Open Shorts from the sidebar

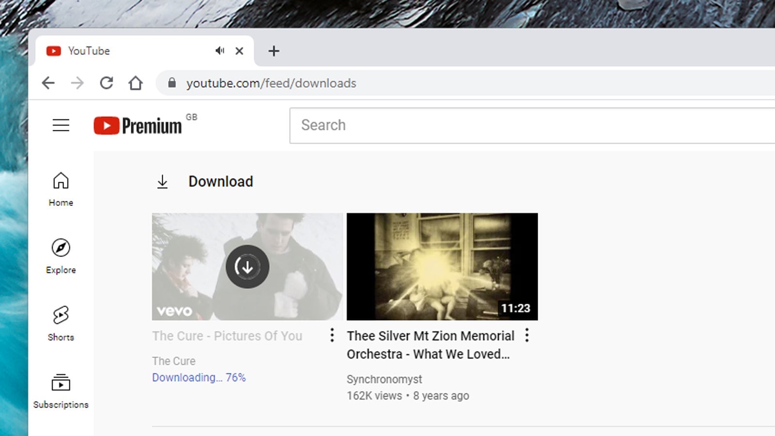(60, 322)
